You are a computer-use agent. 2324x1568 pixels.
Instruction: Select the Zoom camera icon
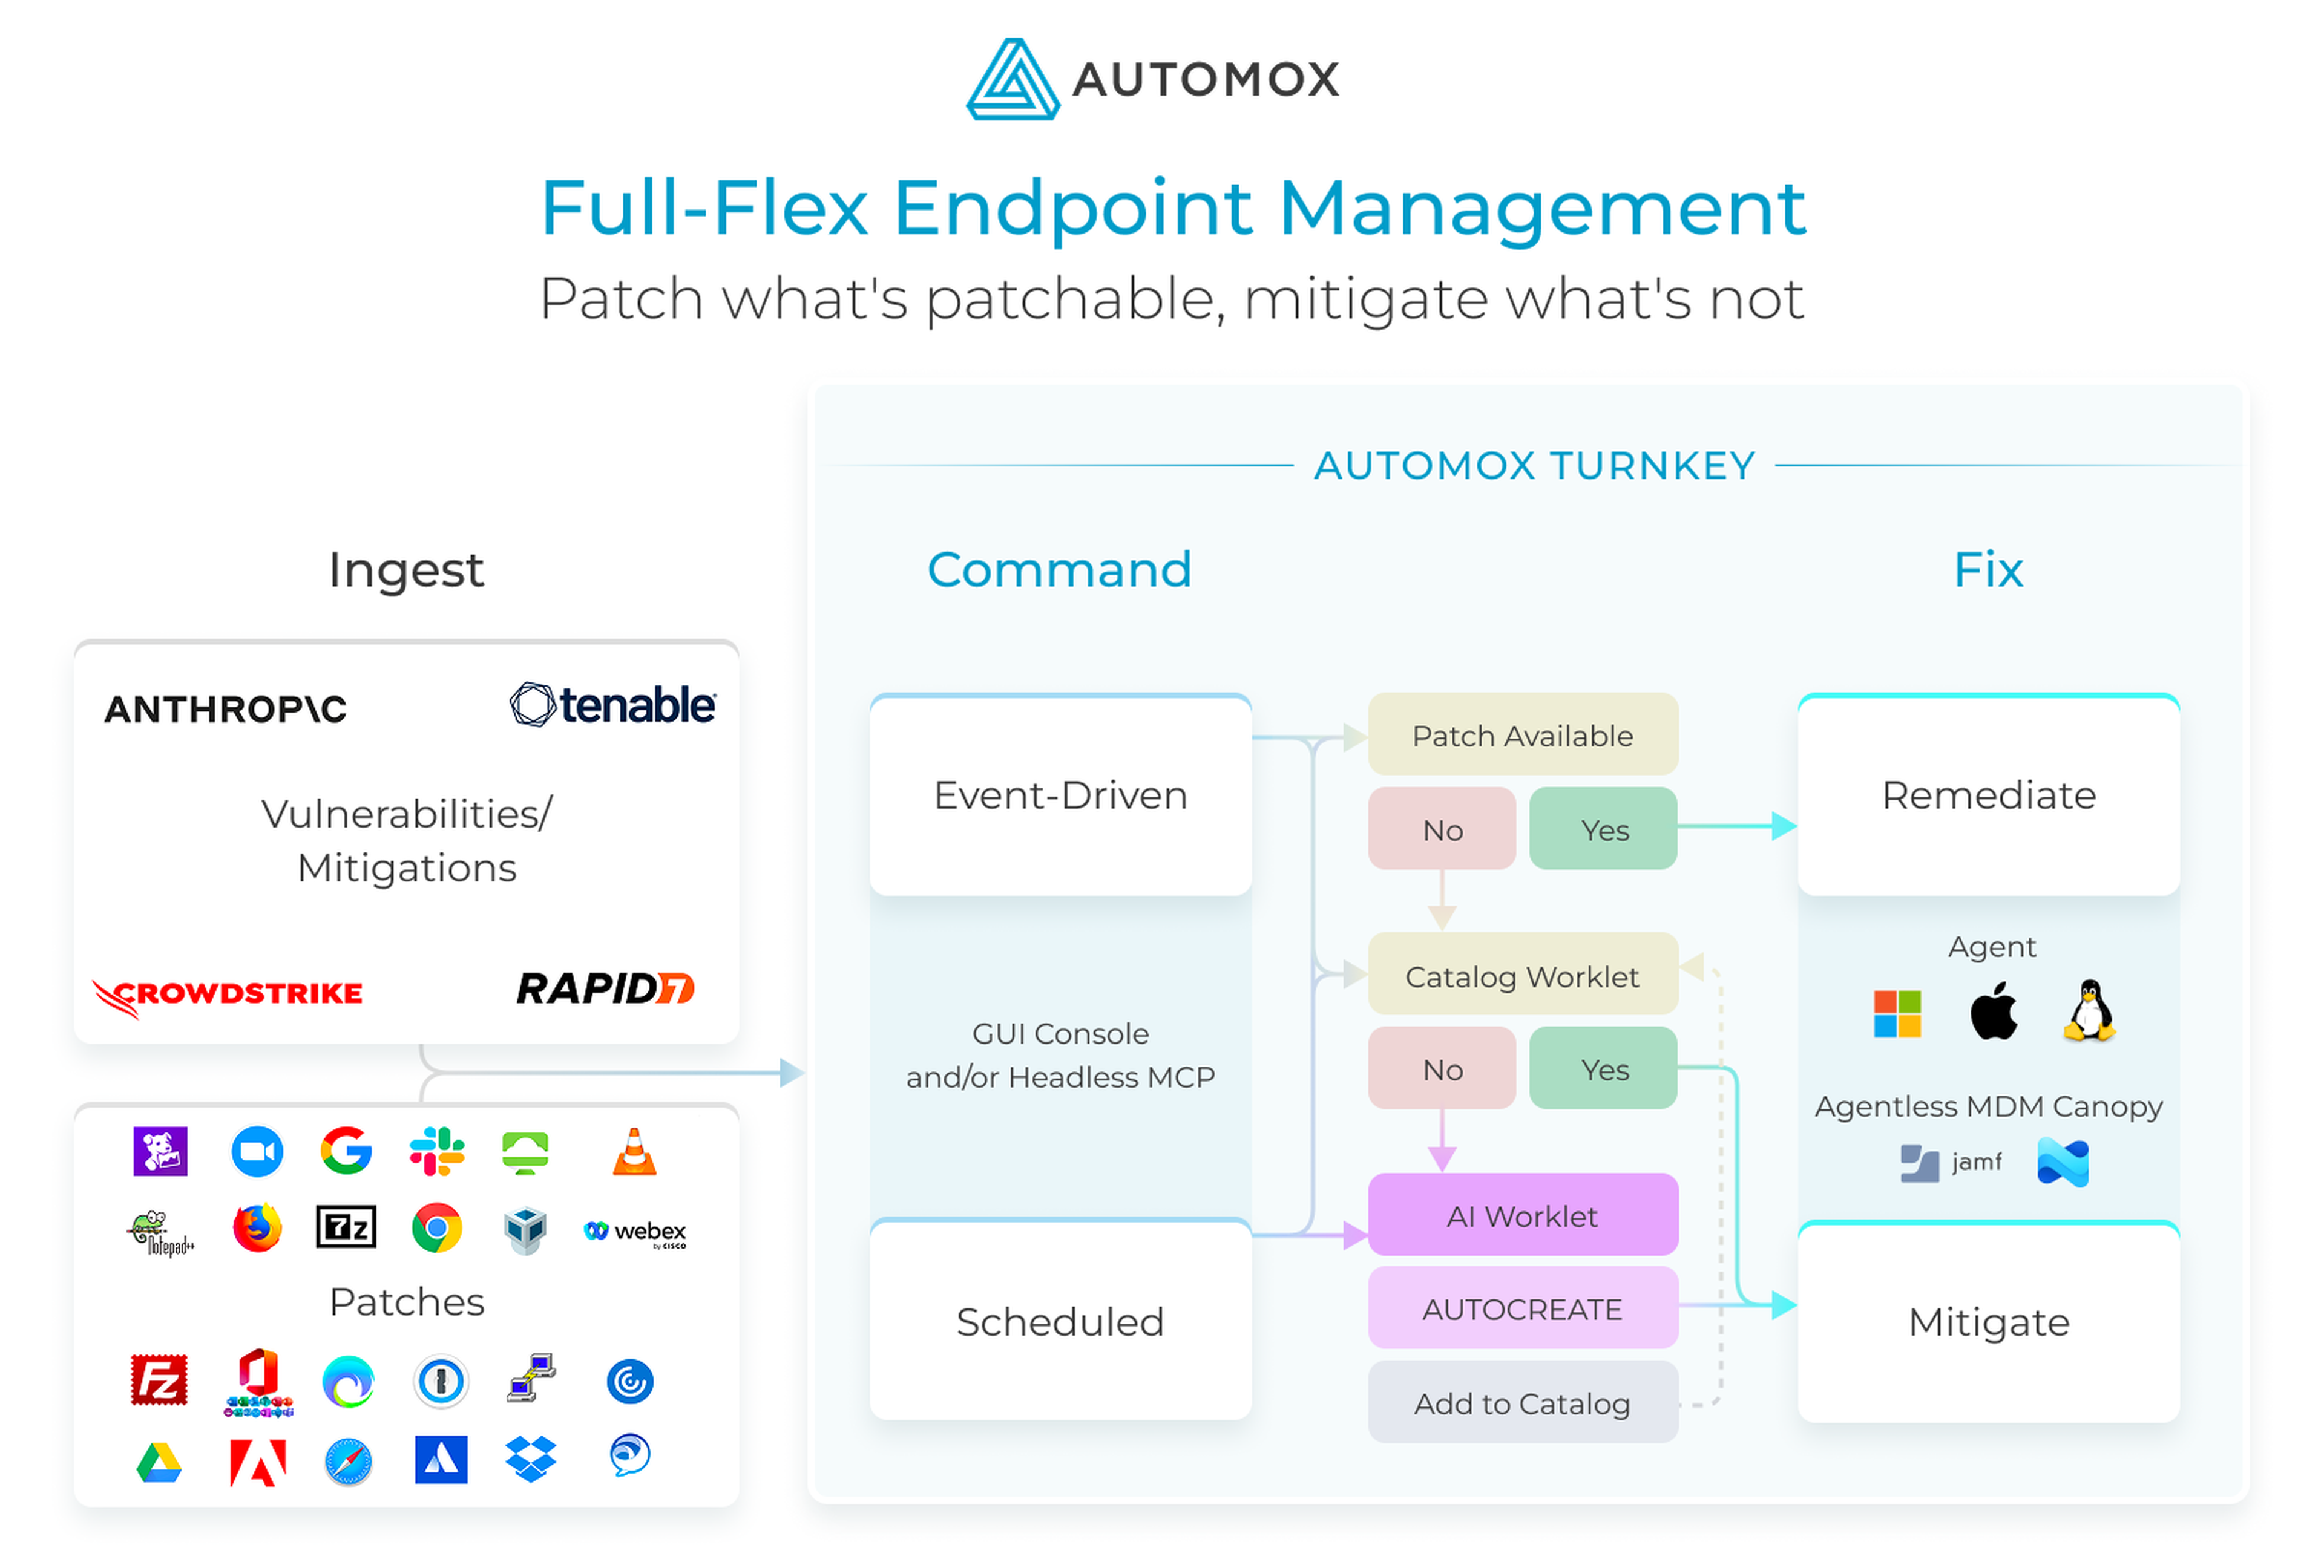tap(257, 1152)
